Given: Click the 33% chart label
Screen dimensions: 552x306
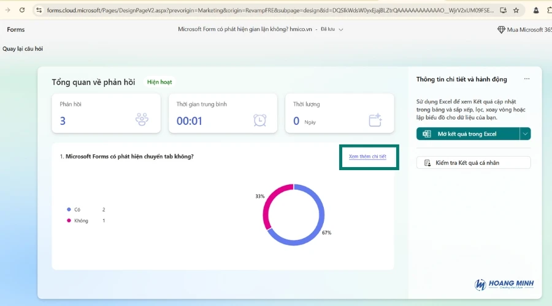Looking at the screenshot, I should [260, 196].
